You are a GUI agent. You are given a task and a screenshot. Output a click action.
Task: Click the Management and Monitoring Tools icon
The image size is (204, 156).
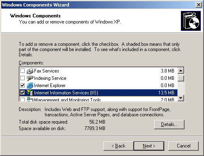point(30,99)
